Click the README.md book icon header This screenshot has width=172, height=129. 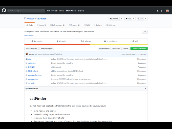click(27, 89)
